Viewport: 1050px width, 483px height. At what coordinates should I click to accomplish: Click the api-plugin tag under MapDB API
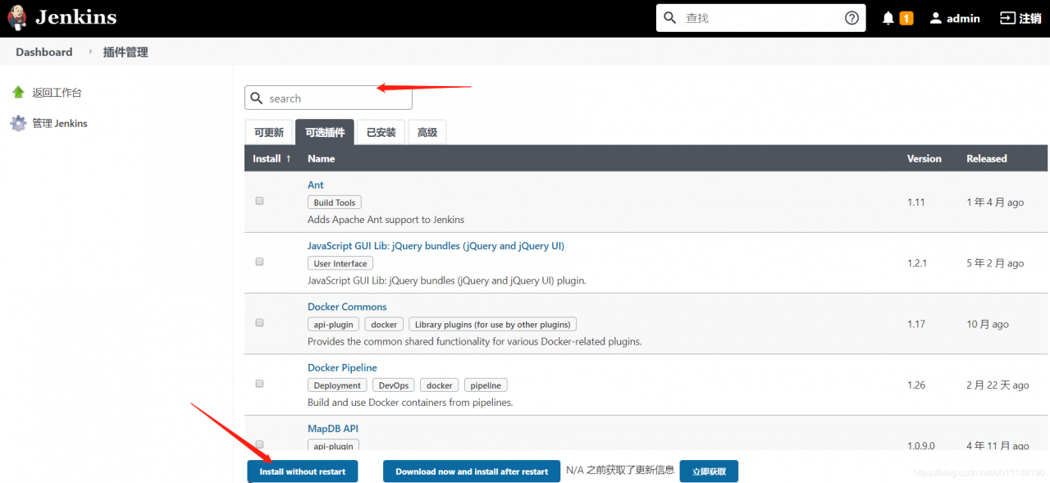(x=333, y=445)
